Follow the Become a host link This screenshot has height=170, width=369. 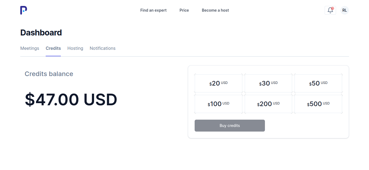pyautogui.click(x=215, y=10)
